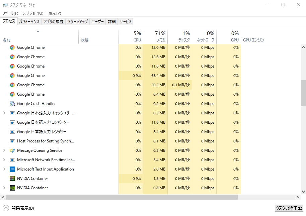Click Google 日本語入力 コンバーター process icon
This screenshot has width=306, height=216.
[12, 122]
